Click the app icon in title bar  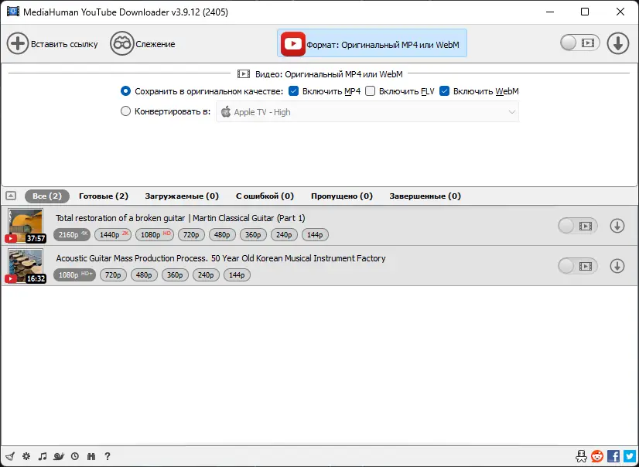[x=12, y=12]
